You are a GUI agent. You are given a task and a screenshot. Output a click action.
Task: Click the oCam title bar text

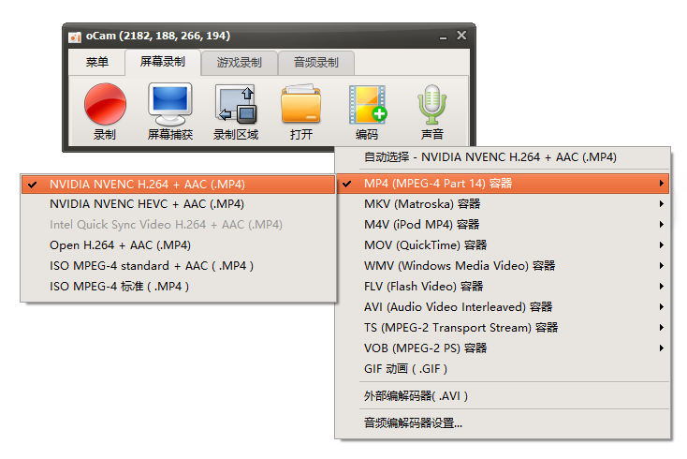click(158, 36)
